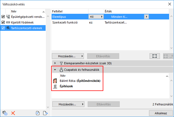
Task: Click scroll-up arrow of criteria list
Action: coord(171,16)
